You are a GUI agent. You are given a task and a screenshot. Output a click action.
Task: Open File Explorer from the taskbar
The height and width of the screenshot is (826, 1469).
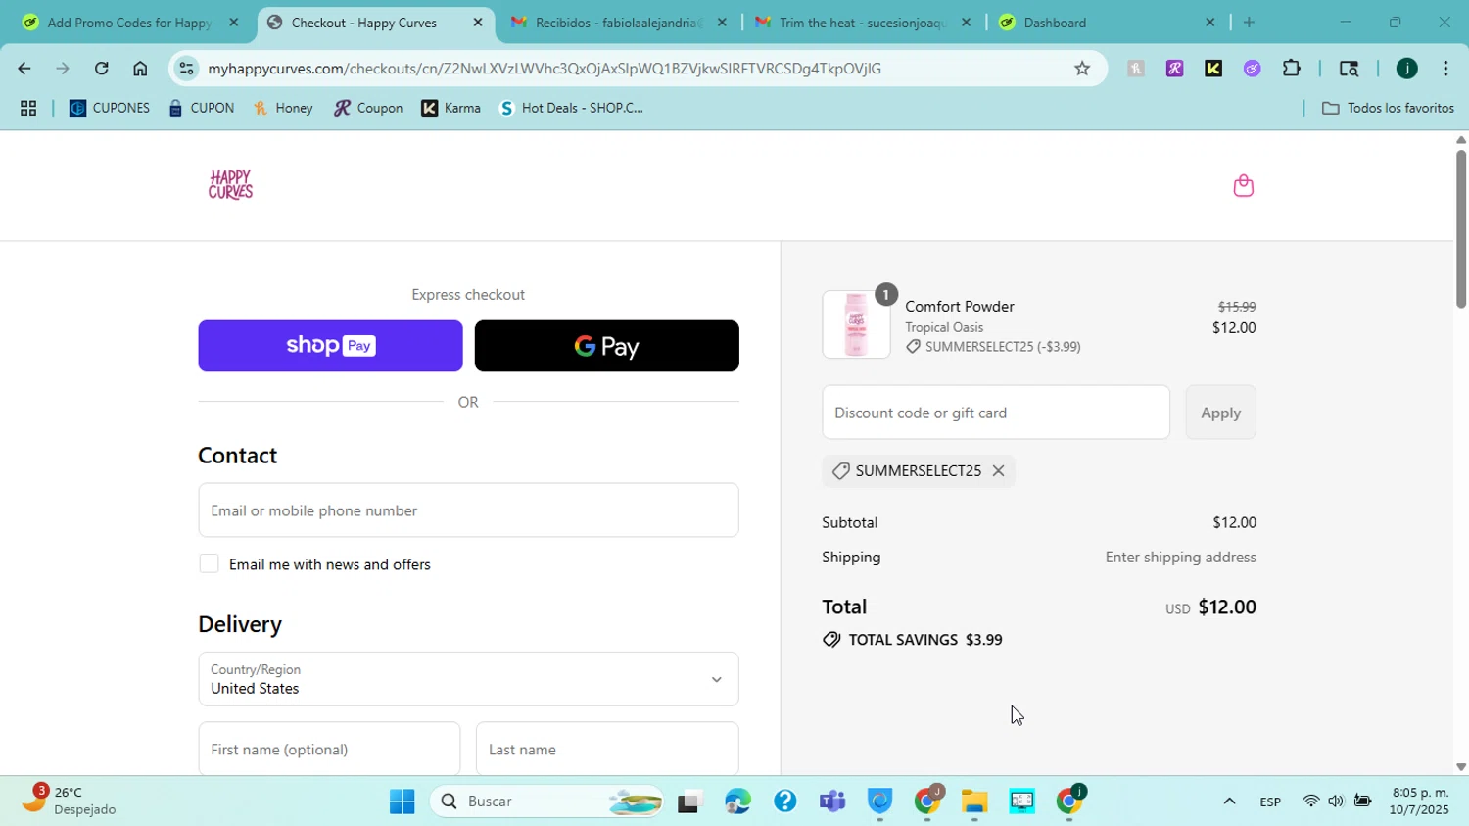click(973, 802)
